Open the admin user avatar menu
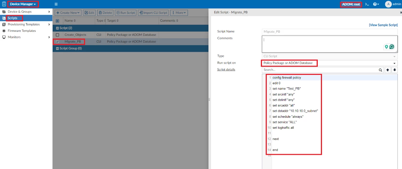The height and width of the screenshot is (169, 402). point(393,4)
